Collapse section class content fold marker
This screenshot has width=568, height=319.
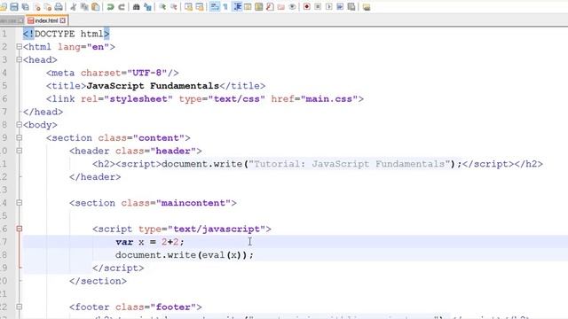(x=19, y=138)
